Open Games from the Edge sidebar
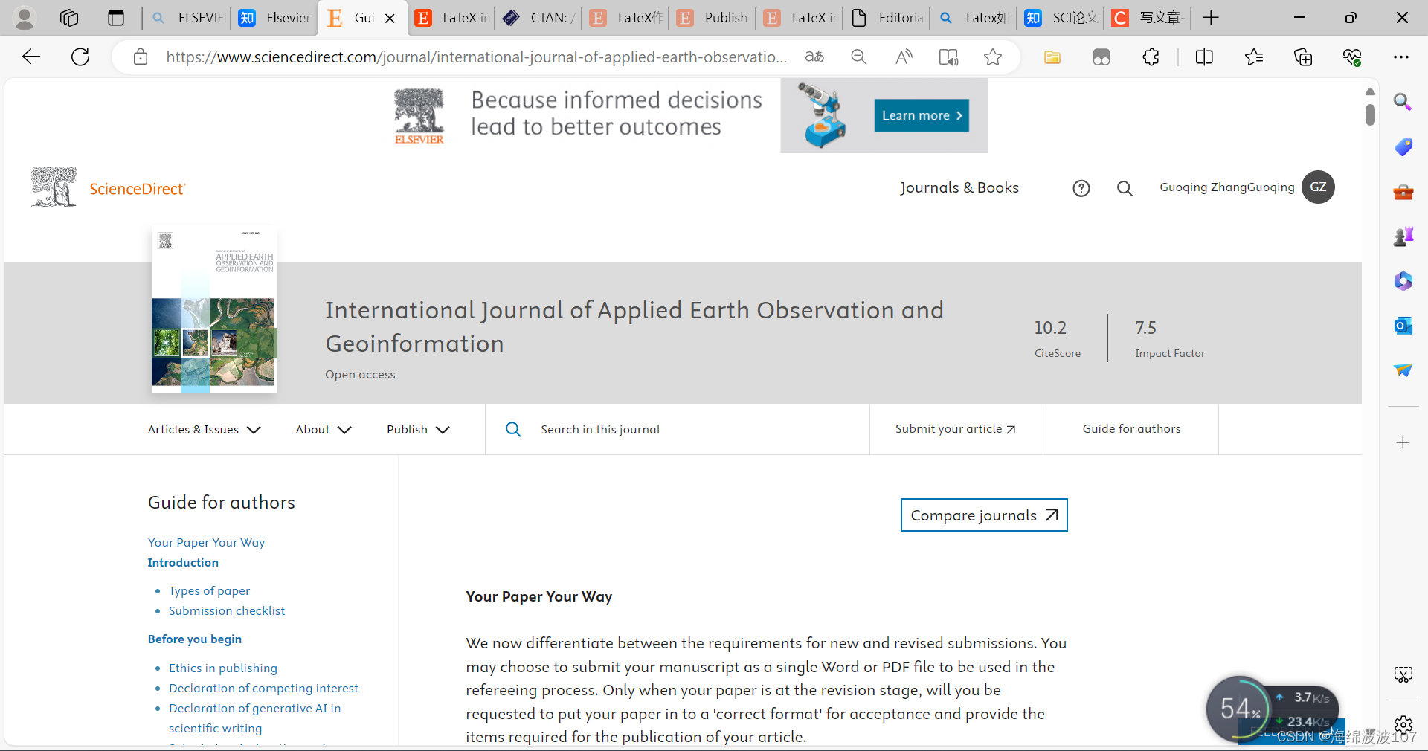Viewport: 1428px width, 751px height. coord(1403,236)
